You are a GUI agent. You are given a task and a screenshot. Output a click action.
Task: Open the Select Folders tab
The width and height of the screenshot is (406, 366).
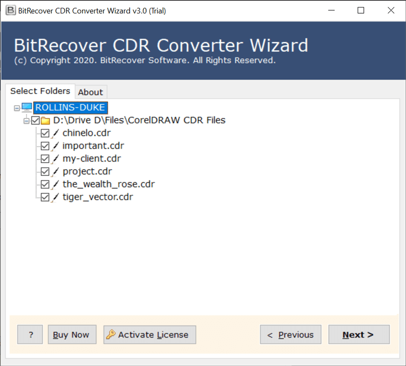point(40,91)
